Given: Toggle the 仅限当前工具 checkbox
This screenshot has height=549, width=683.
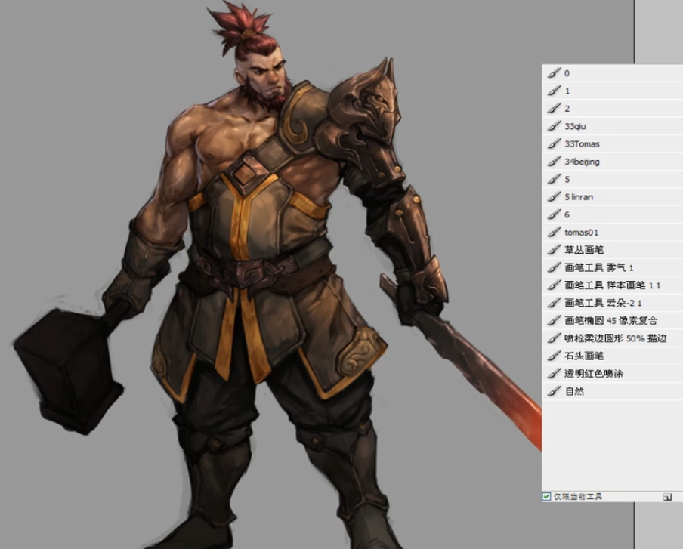Looking at the screenshot, I should (546, 496).
